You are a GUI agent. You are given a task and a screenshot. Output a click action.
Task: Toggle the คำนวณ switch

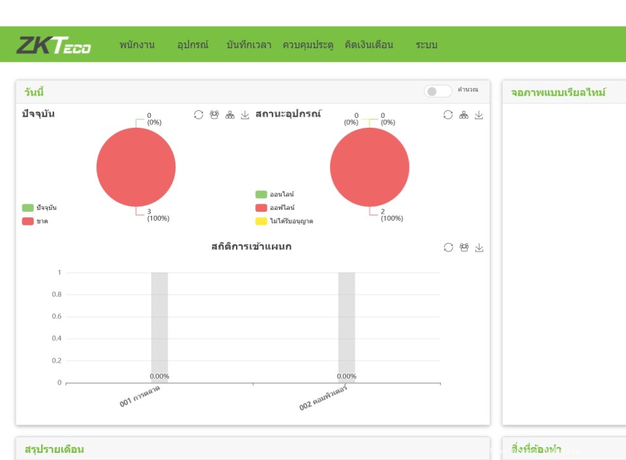pyautogui.click(x=438, y=91)
